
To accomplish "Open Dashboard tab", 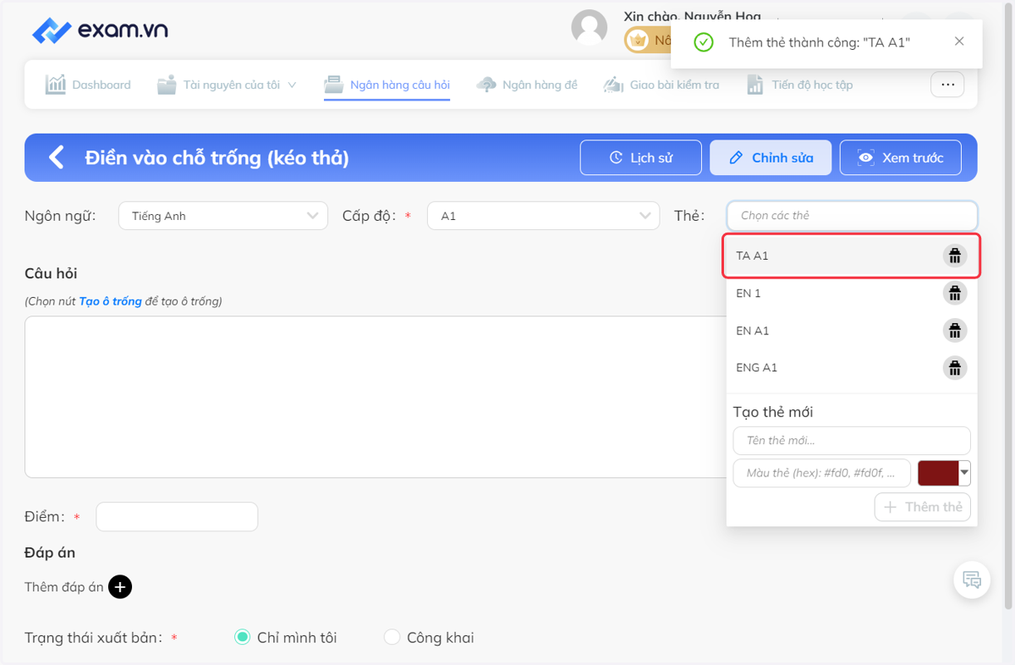I will (x=89, y=85).
